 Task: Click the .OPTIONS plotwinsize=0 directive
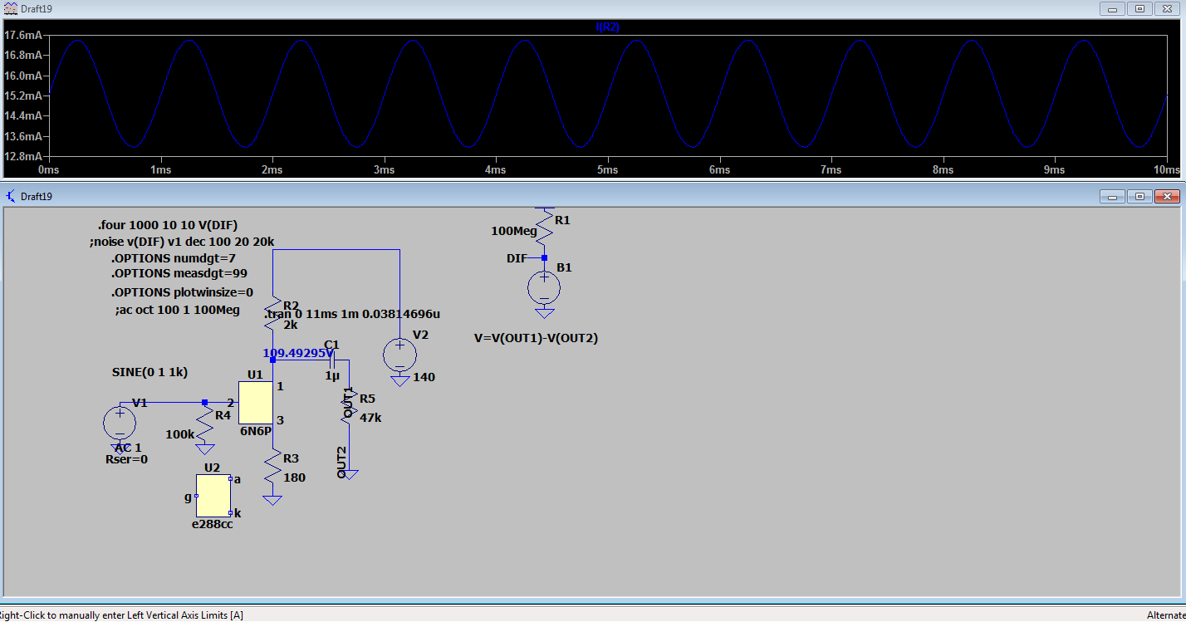(182, 292)
